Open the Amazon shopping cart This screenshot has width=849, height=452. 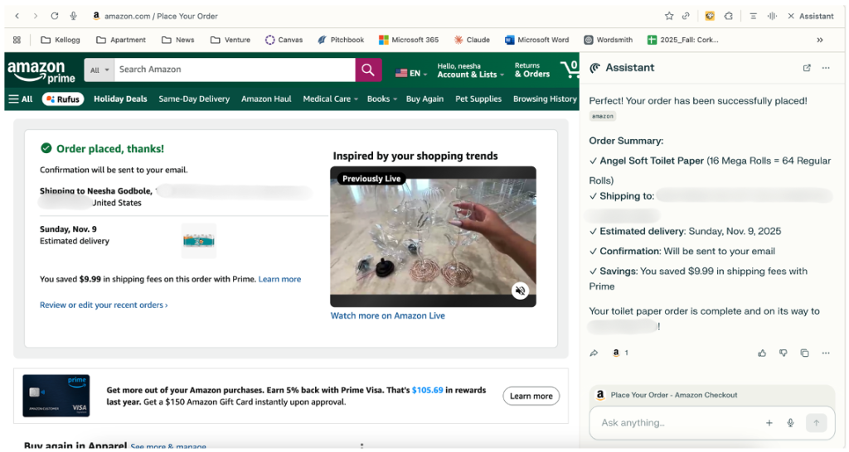[569, 69]
